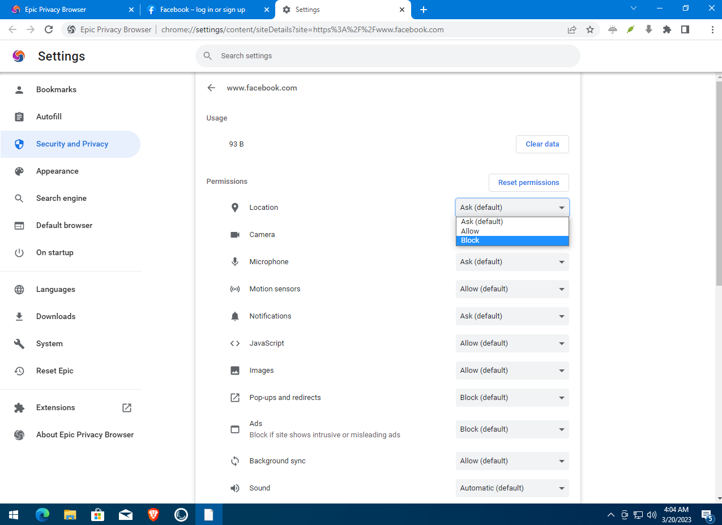Screen dimensions: 722x525
Task: Click the green leaf proxy icon
Action: pos(631,29)
